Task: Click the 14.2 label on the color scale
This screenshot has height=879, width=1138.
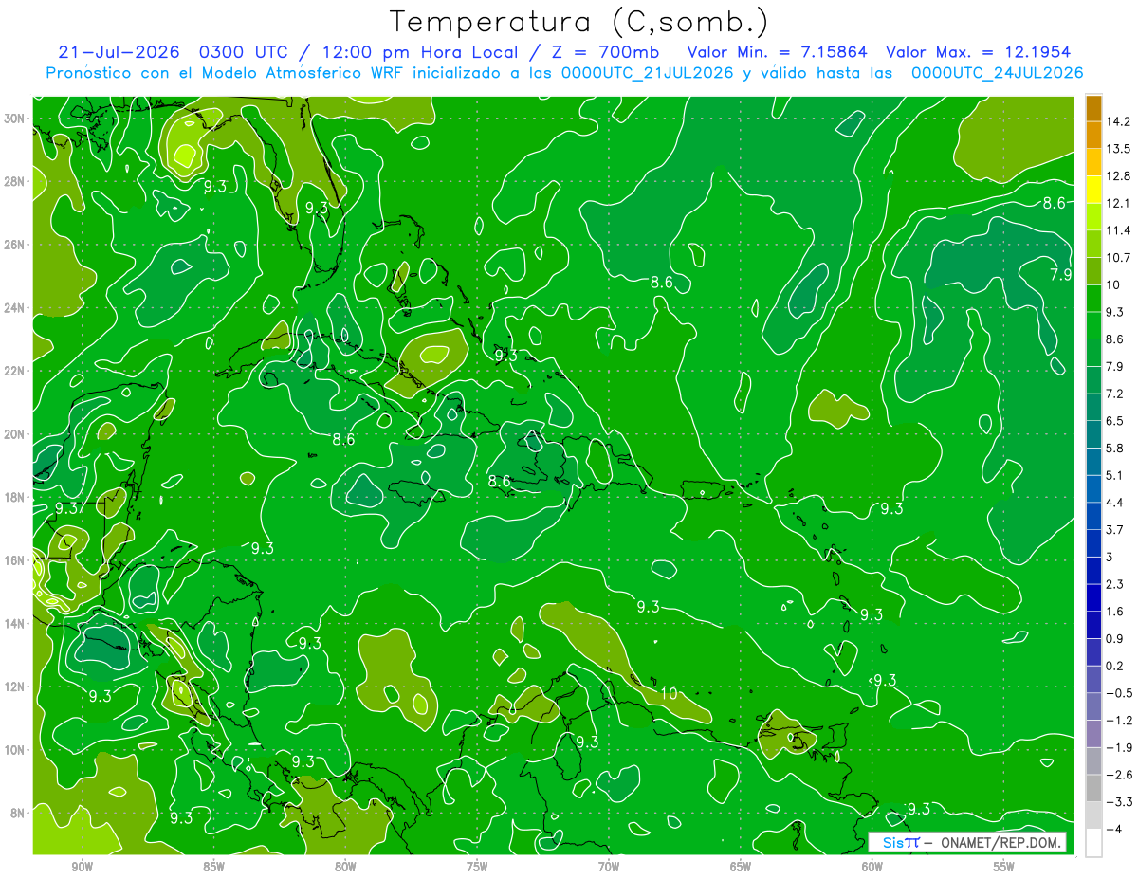Action: point(1117,121)
